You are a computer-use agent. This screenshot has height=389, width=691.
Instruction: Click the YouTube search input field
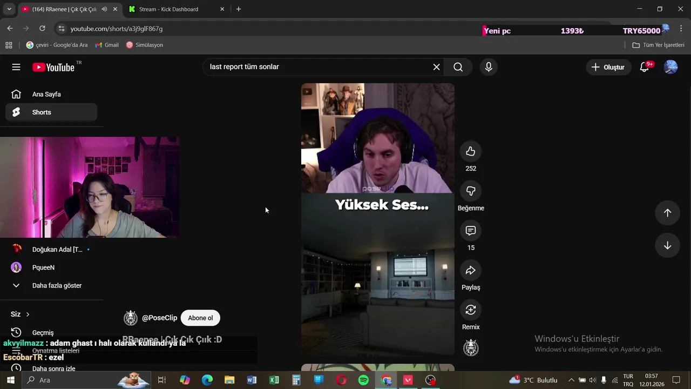tap(319, 67)
